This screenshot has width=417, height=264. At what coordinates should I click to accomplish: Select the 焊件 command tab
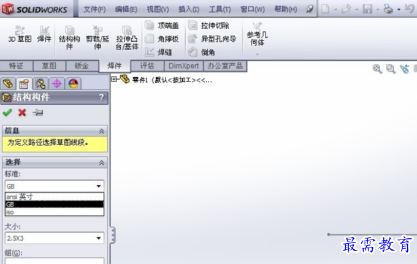point(115,66)
